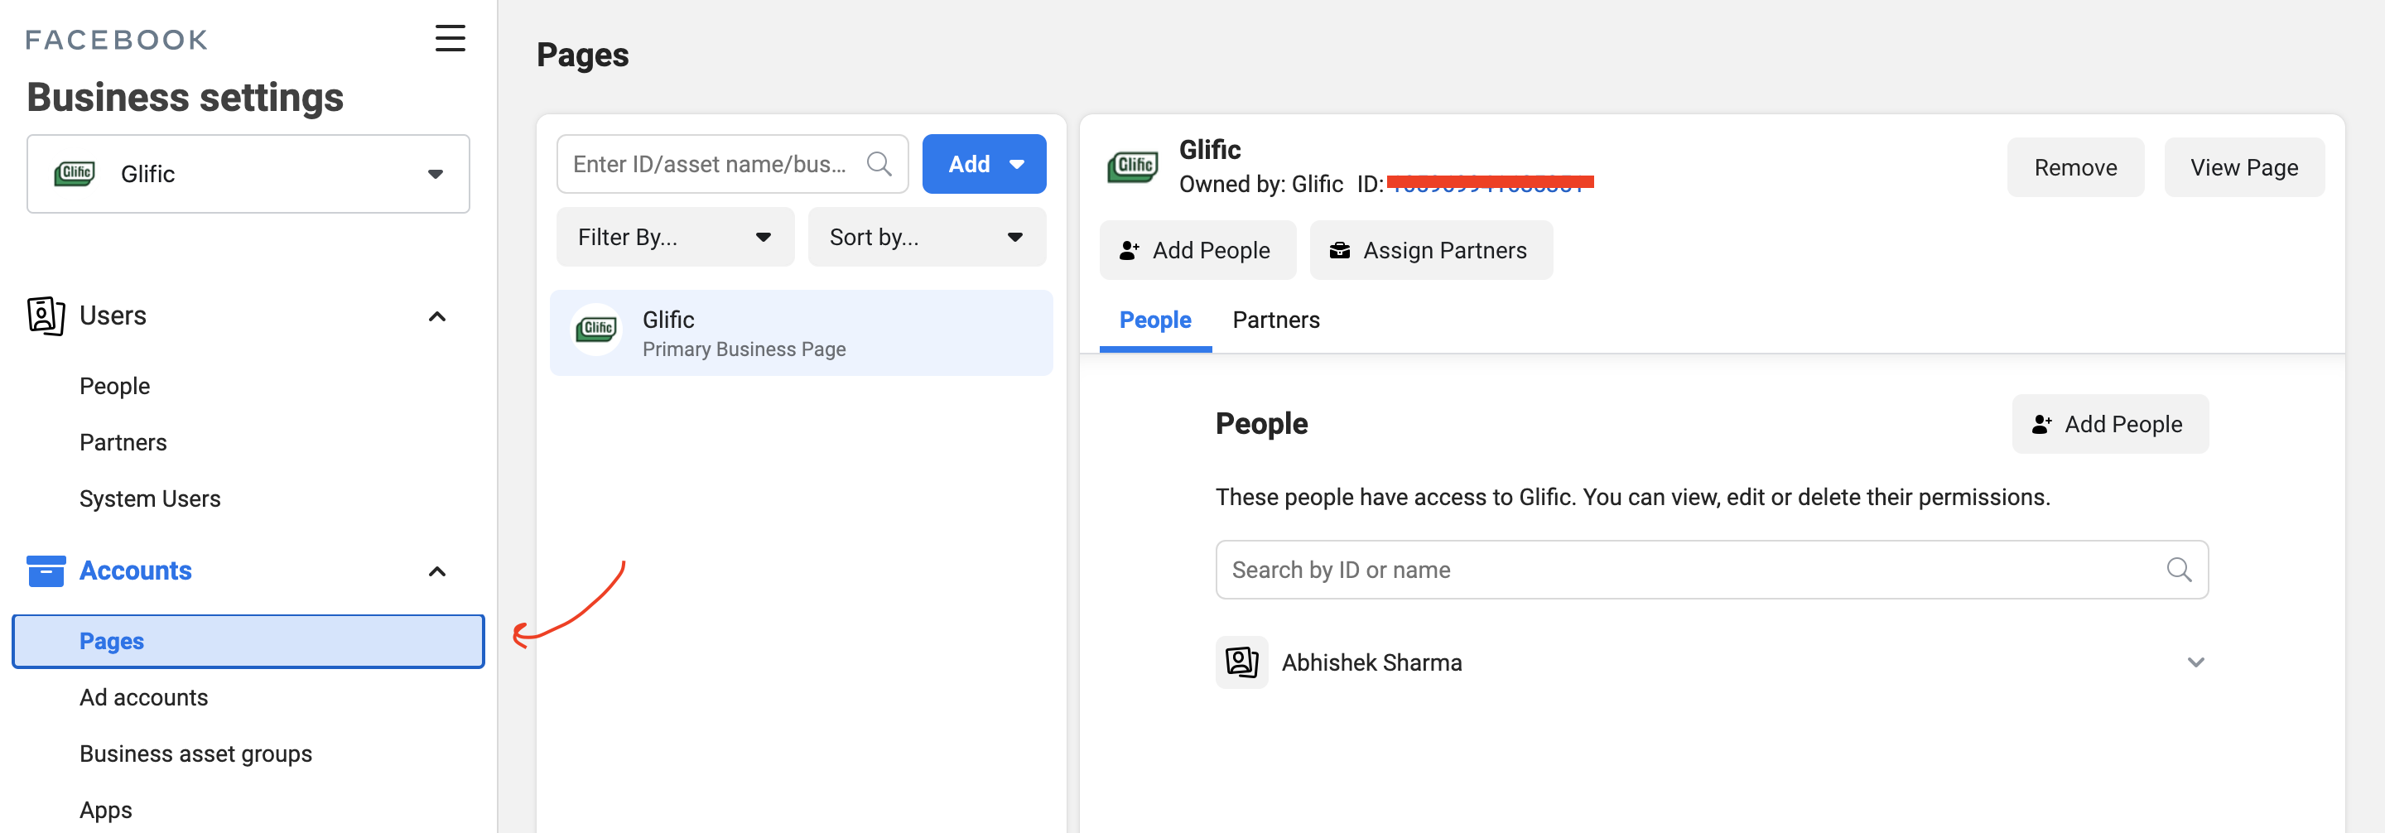This screenshot has width=2385, height=833.
Task: Open the Sort by dropdown
Action: (927, 237)
